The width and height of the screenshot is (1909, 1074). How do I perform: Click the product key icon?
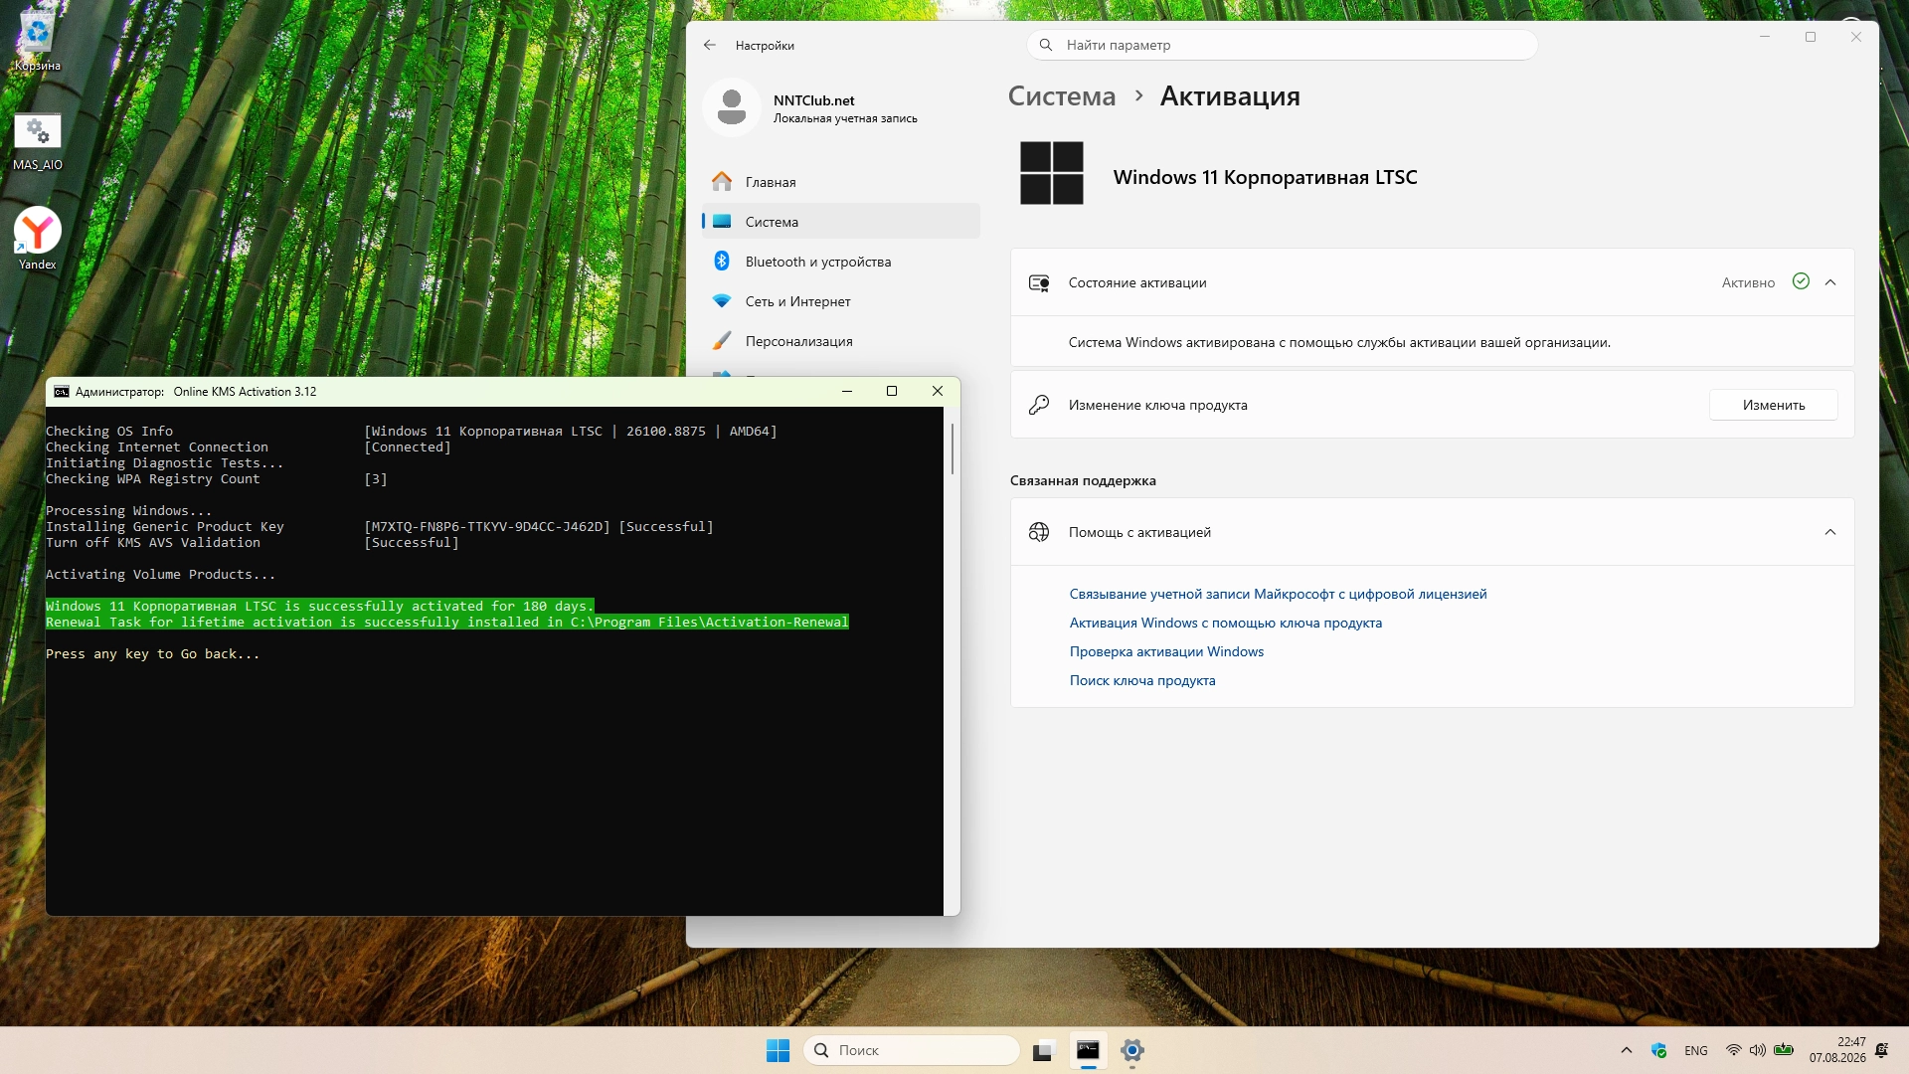1039,405
